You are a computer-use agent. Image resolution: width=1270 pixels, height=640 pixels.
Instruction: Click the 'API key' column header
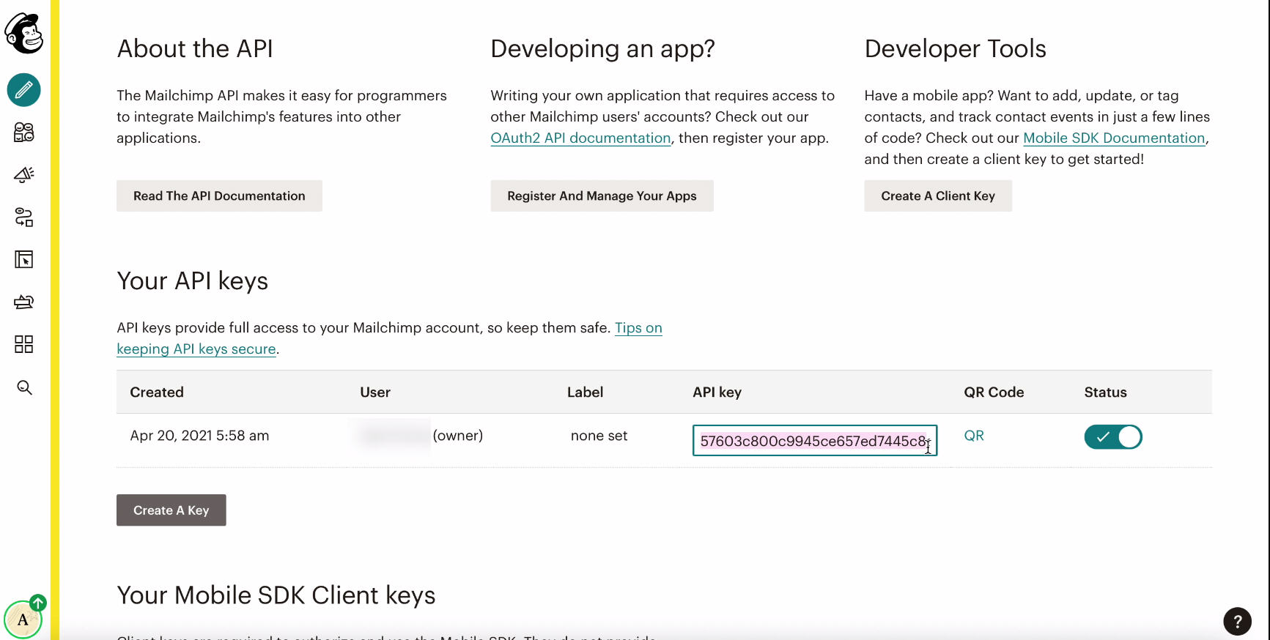[x=717, y=392]
